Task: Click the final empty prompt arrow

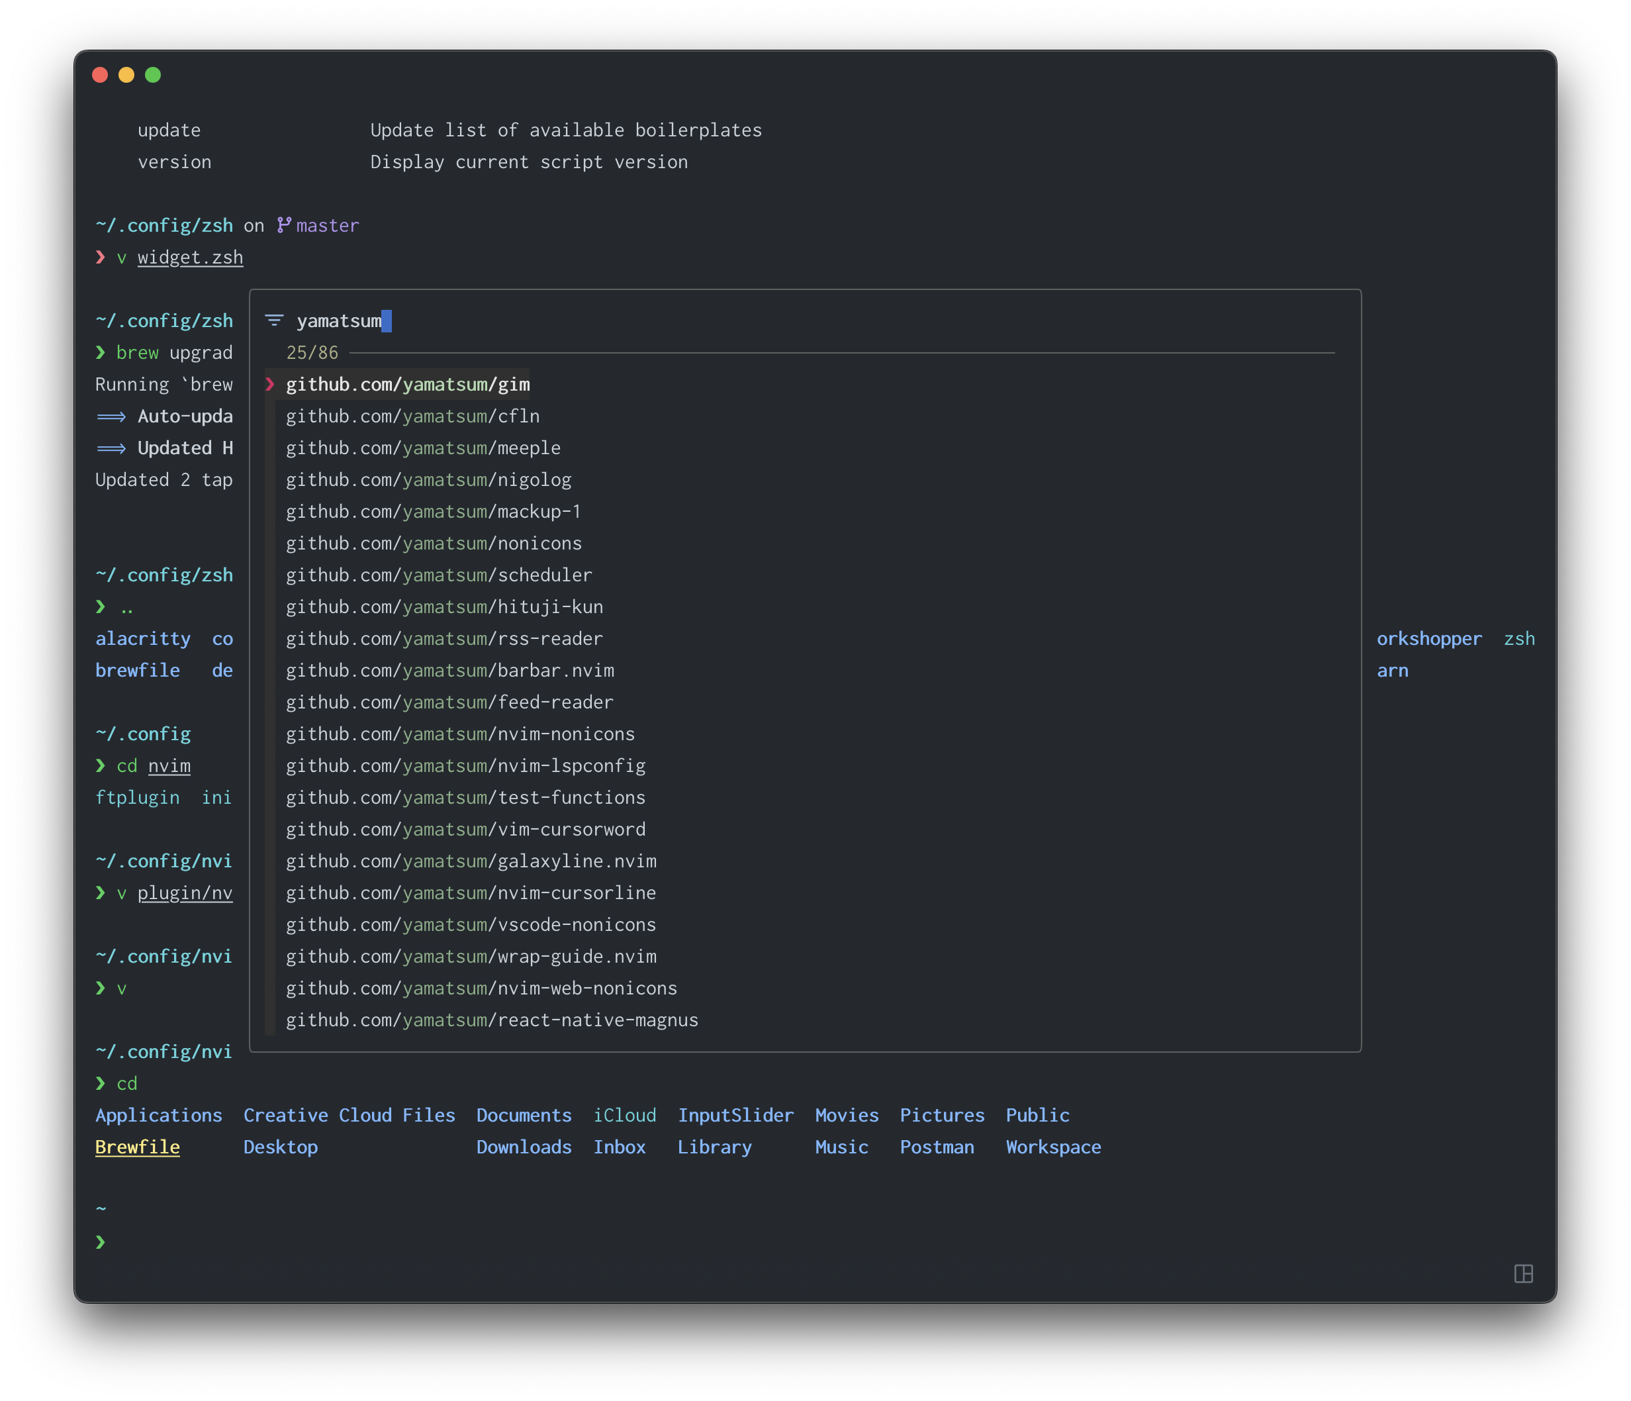Action: (100, 1242)
